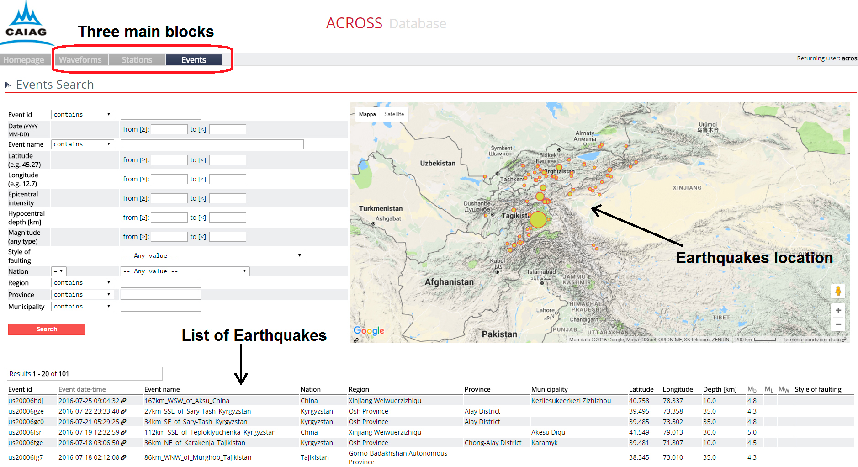Click the largest yellow earthquake circle in Tajikistan
The width and height of the screenshot is (858, 467).
(x=538, y=220)
